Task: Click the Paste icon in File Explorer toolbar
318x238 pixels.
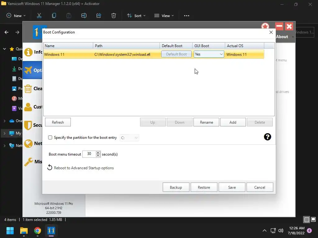Action: [x=69, y=15]
